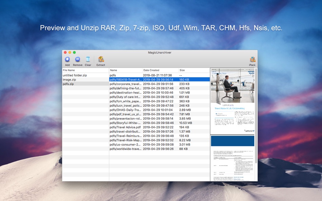
Task: Select pdfs/presentacion-rol... row
Action: [x=160, y=118]
